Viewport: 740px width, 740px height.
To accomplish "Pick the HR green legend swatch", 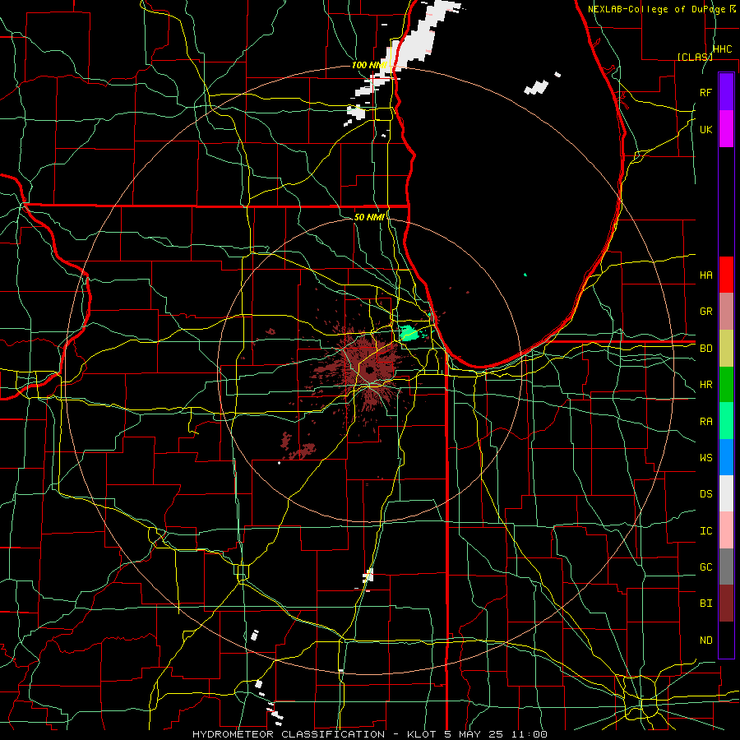I will tap(726, 384).
